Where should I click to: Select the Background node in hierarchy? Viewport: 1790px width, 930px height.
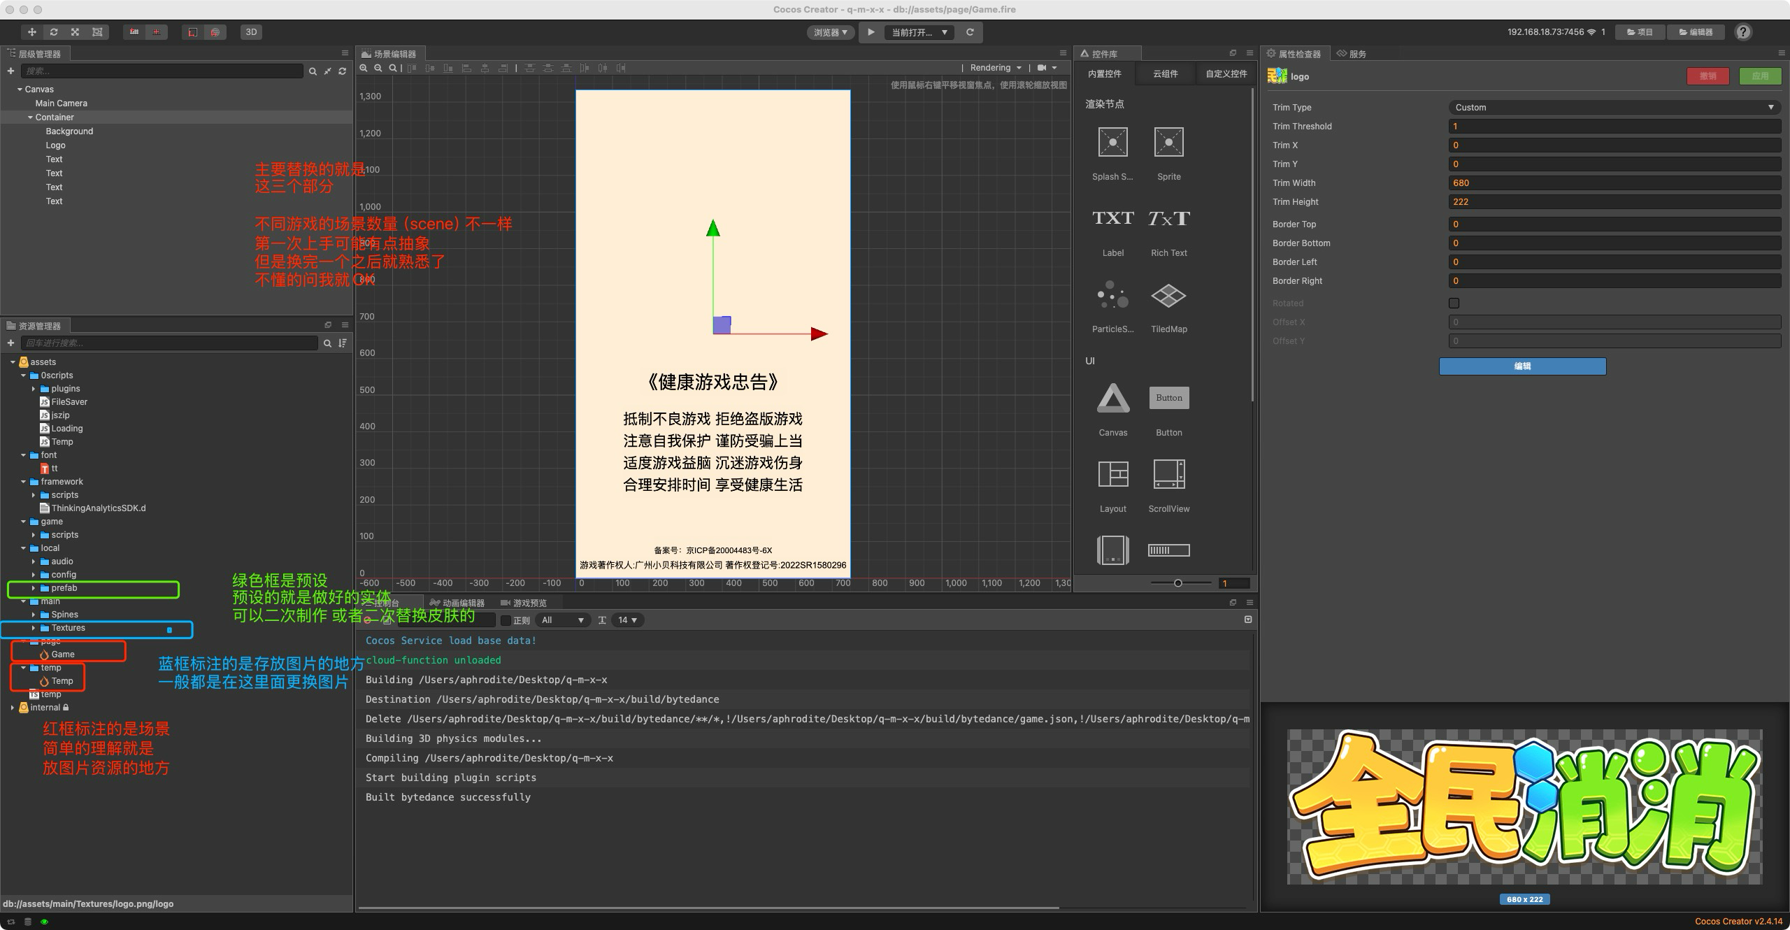pyautogui.click(x=69, y=131)
